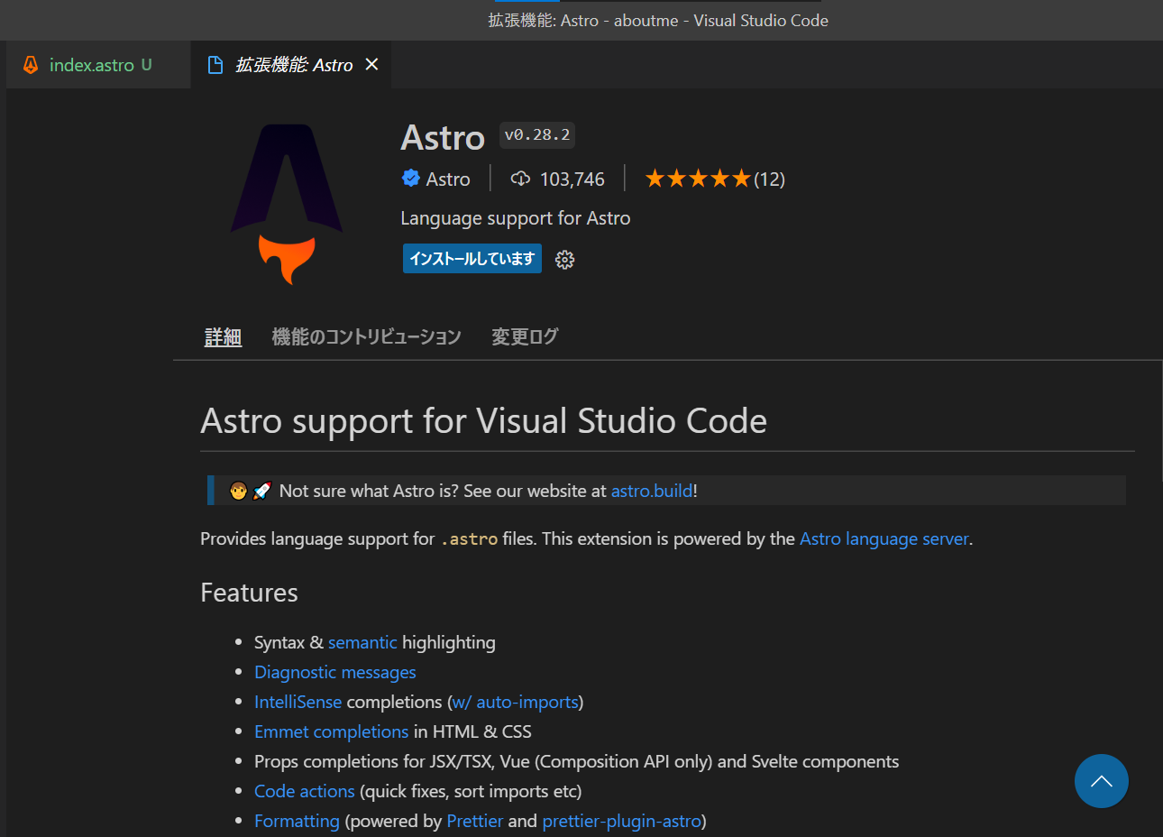Open the Diagnostic messages link

[x=334, y=672]
